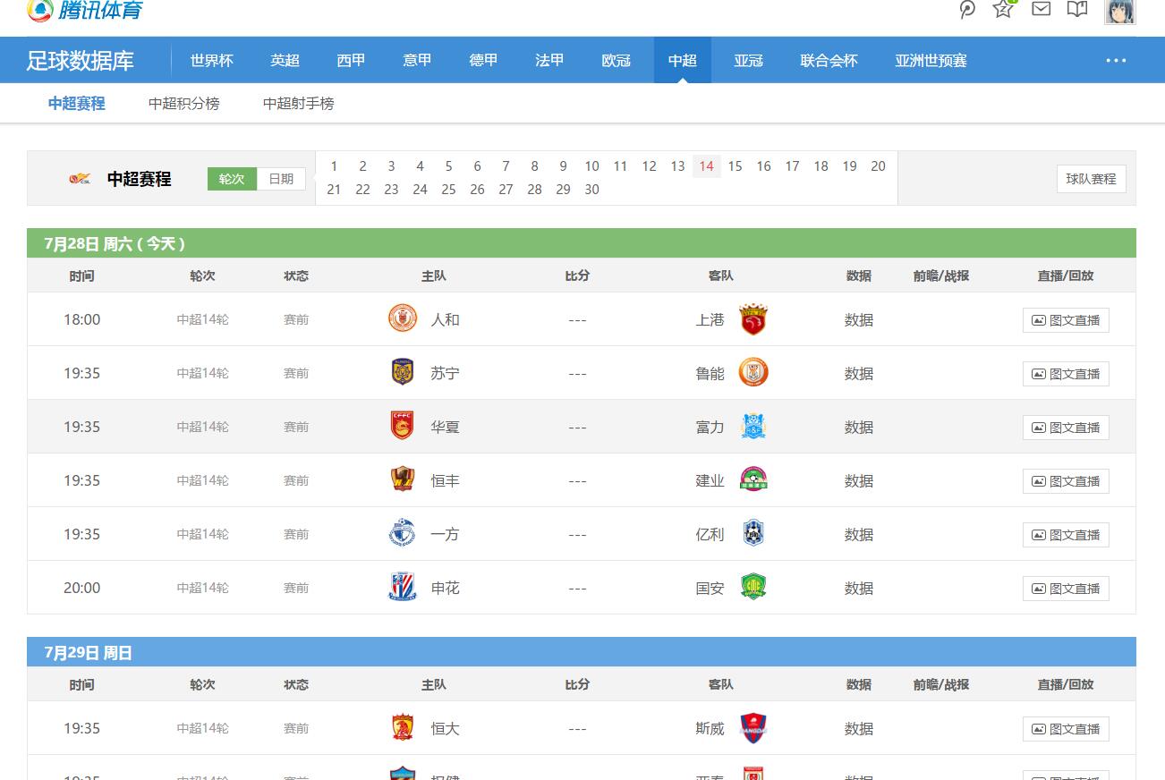Click the 上港 team crest
This screenshot has height=780, width=1165.
pyautogui.click(x=753, y=318)
